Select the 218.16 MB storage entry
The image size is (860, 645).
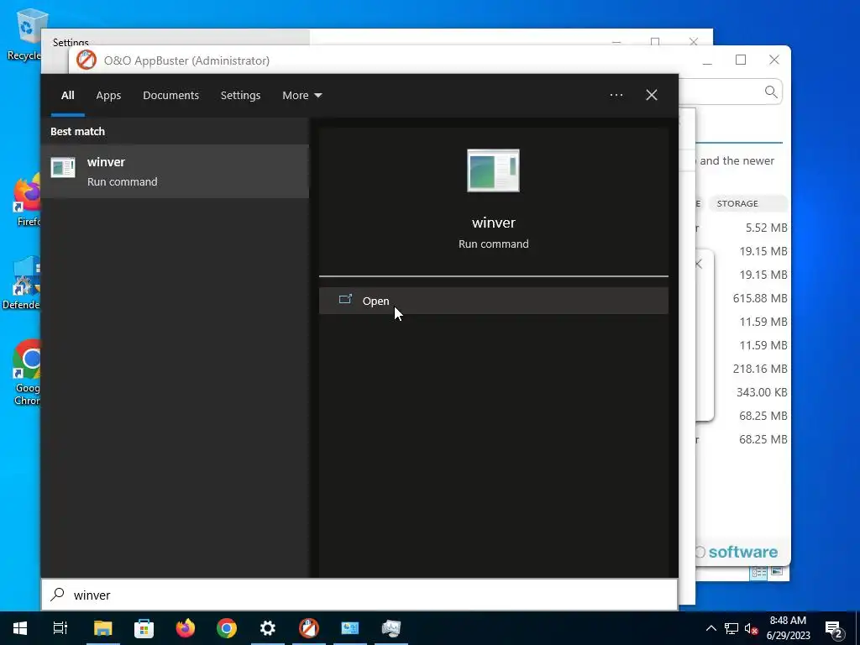[x=759, y=369]
